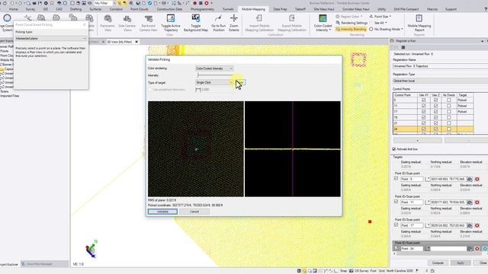The height and width of the screenshot is (274, 488).
Task: Open the Picking type dropdown
Action: pos(51,39)
